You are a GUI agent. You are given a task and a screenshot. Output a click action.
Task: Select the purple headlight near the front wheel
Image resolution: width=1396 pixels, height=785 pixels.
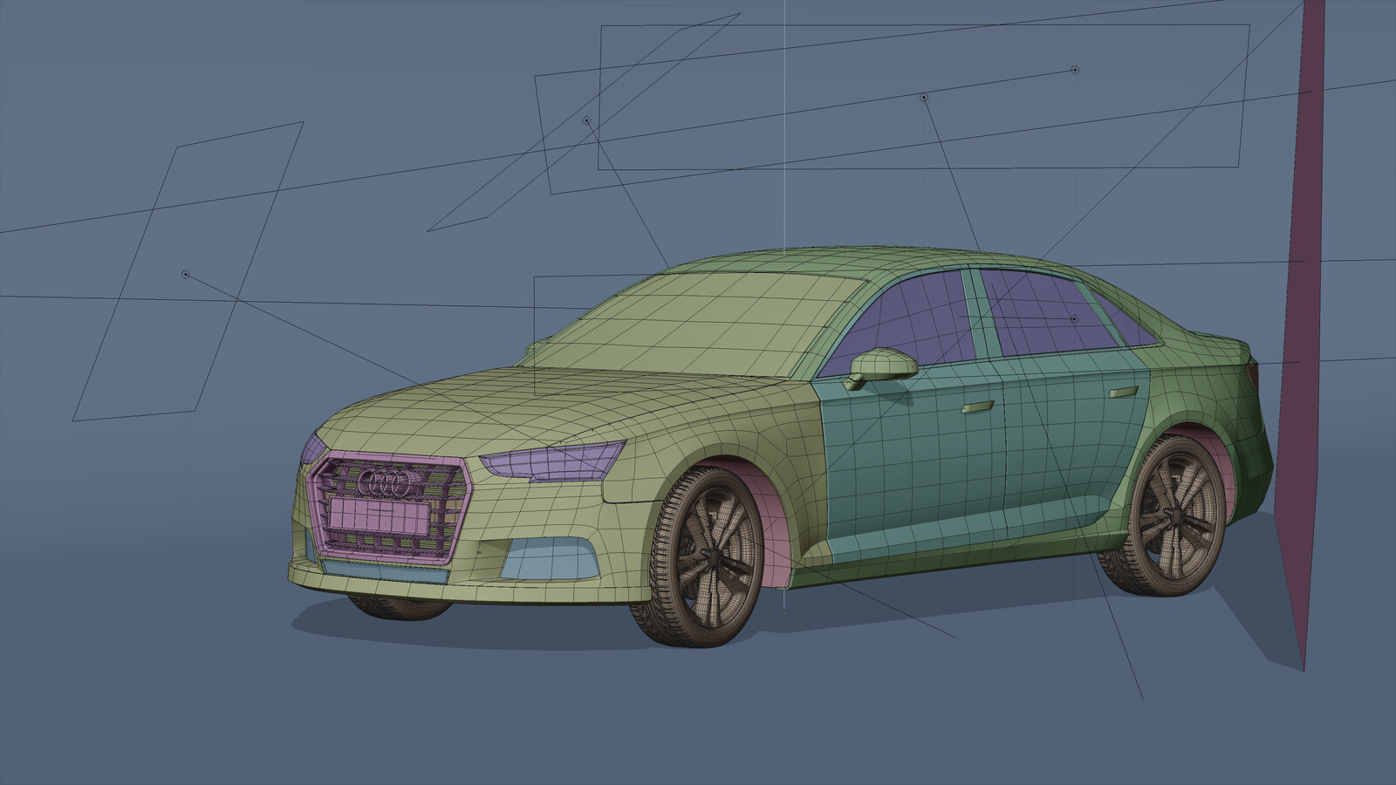[556, 460]
